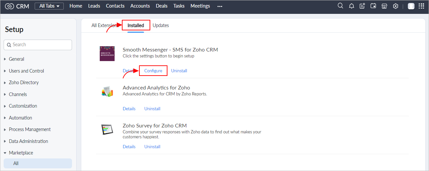The width and height of the screenshot is (429, 171).
Task: Open the user profile avatar
Action: [x=411, y=6]
